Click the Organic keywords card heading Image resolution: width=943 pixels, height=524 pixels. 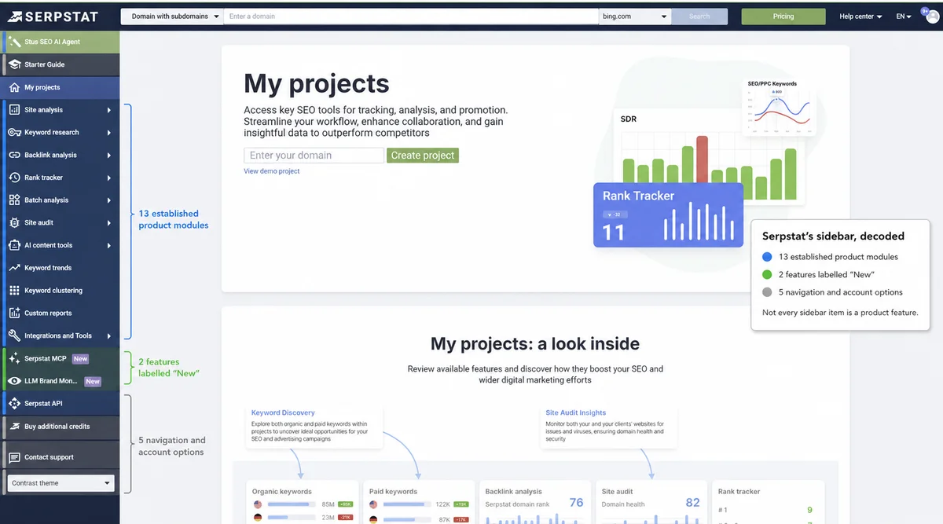pos(281,492)
